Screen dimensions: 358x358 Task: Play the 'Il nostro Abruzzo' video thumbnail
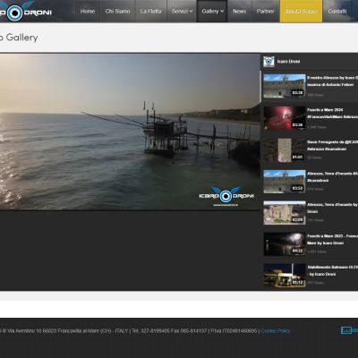click(285, 86)
